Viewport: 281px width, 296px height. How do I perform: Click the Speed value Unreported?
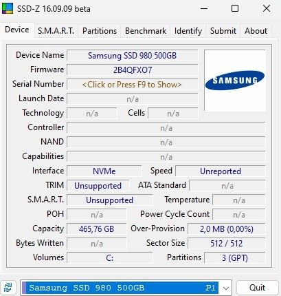pyautogui.click(x=221, y=171)
